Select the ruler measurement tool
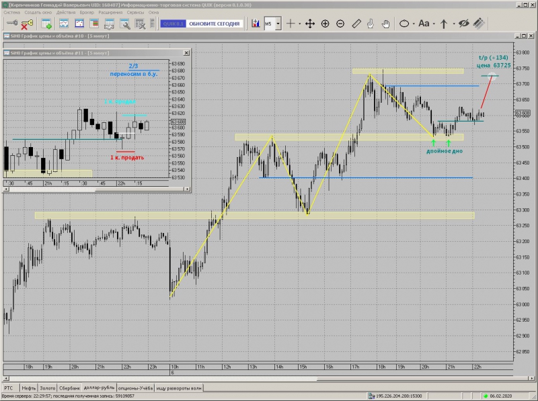Image resolution: width=538 pixels, height=401 pixels. 356,24
